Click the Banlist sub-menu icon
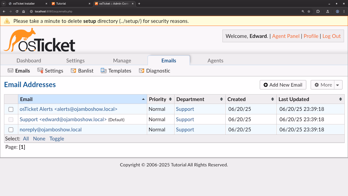The width and height of the screenshot is (348, 196). coord(73,71)
